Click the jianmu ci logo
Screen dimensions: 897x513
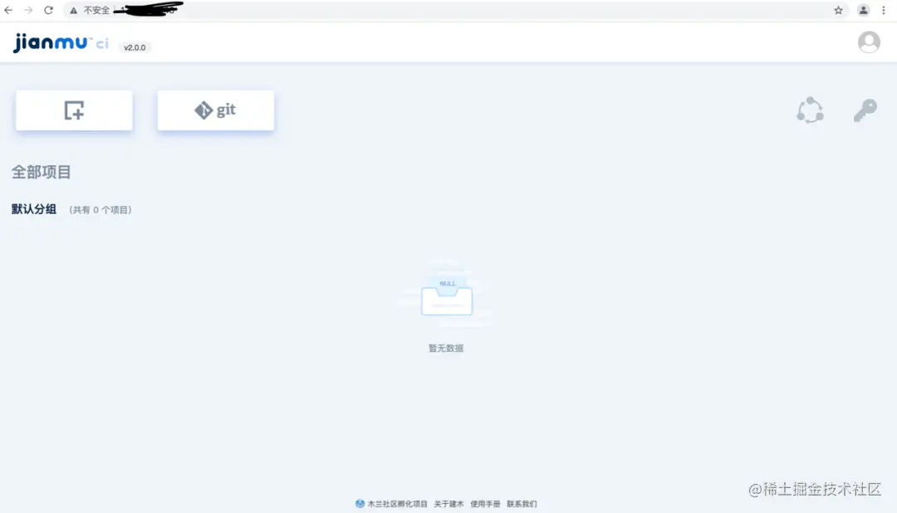tap(61, 42)
